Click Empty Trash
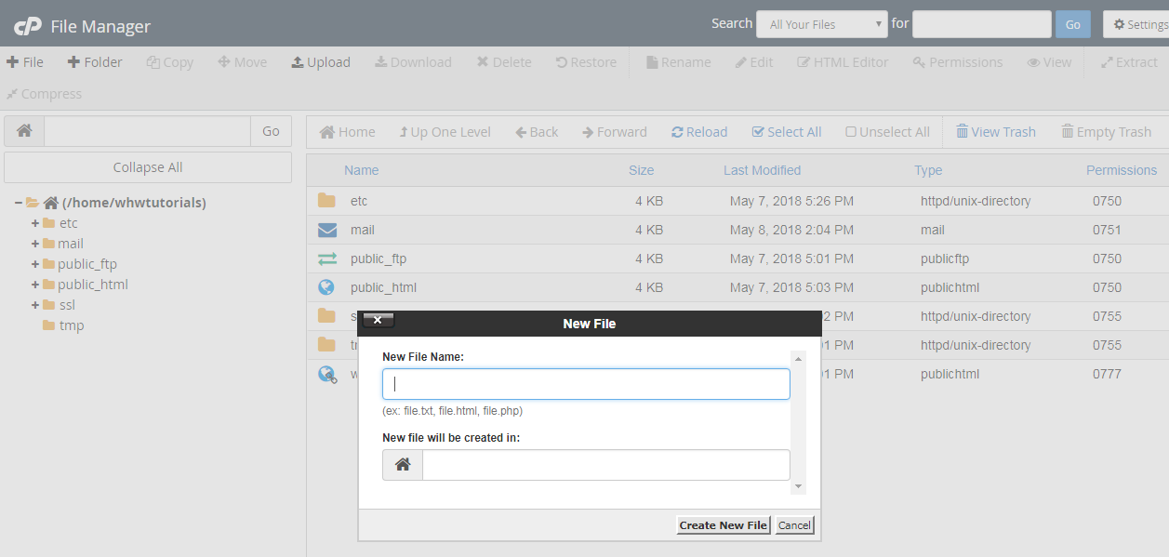Screen dimensions: 1169x557 (x=1107, y=131)
